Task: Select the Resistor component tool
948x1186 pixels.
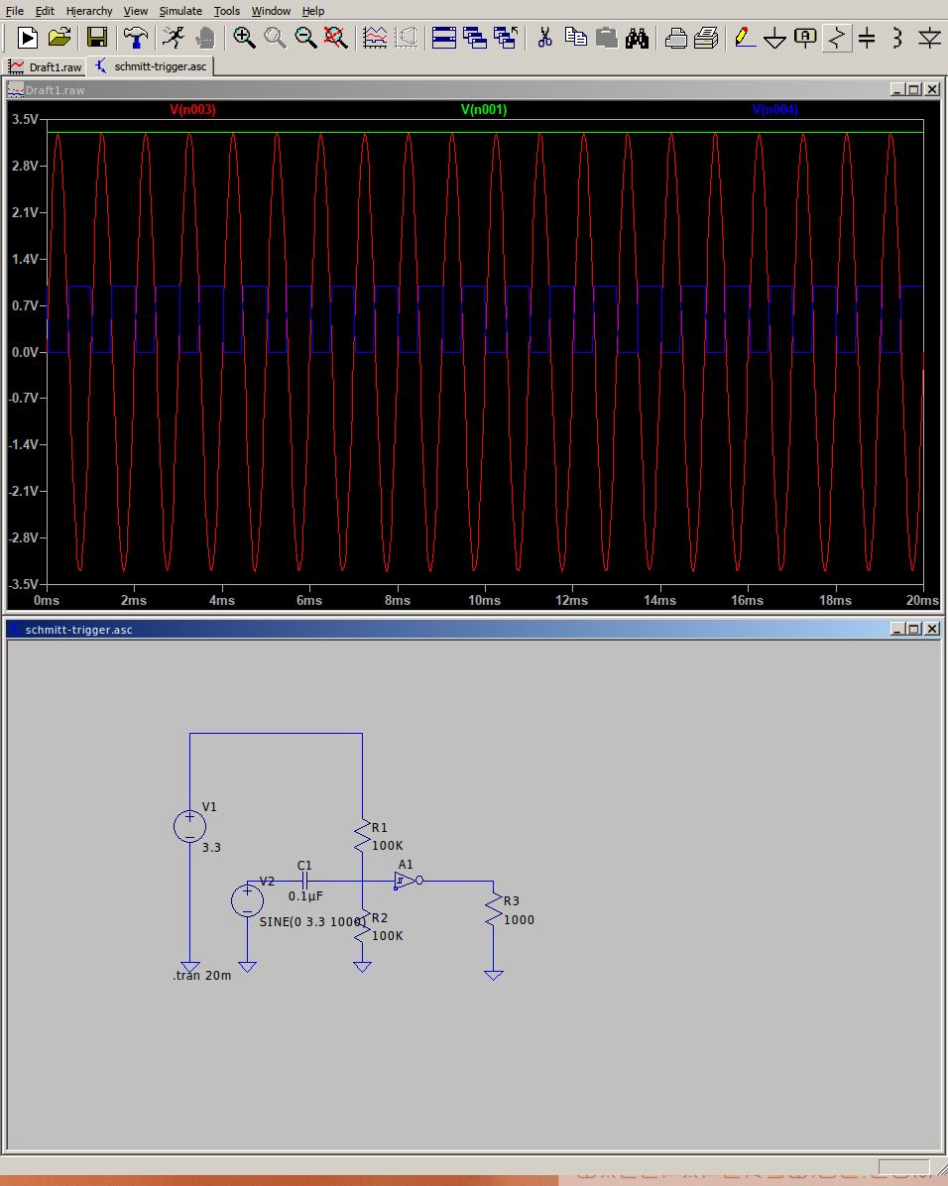Action: coord(836,37)
